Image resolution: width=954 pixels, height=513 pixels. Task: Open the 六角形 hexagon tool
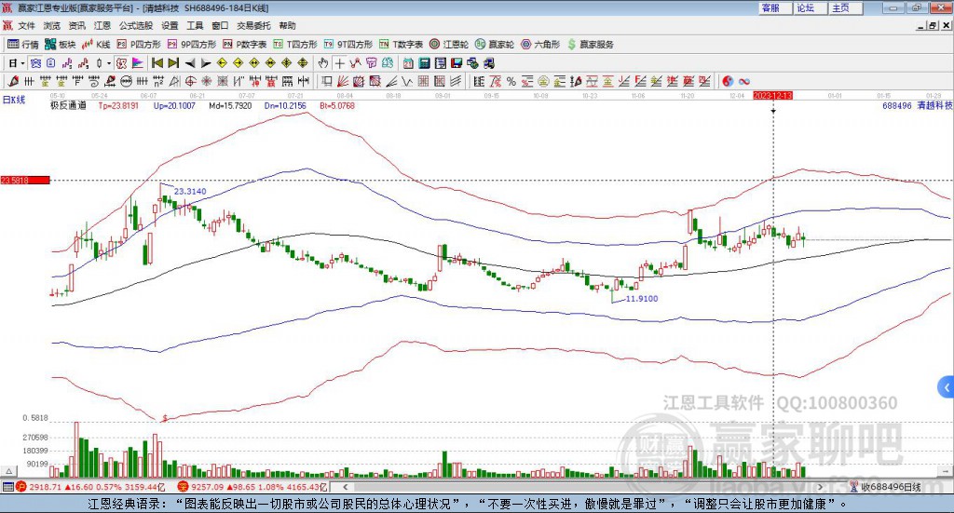[x=540, y=45]
